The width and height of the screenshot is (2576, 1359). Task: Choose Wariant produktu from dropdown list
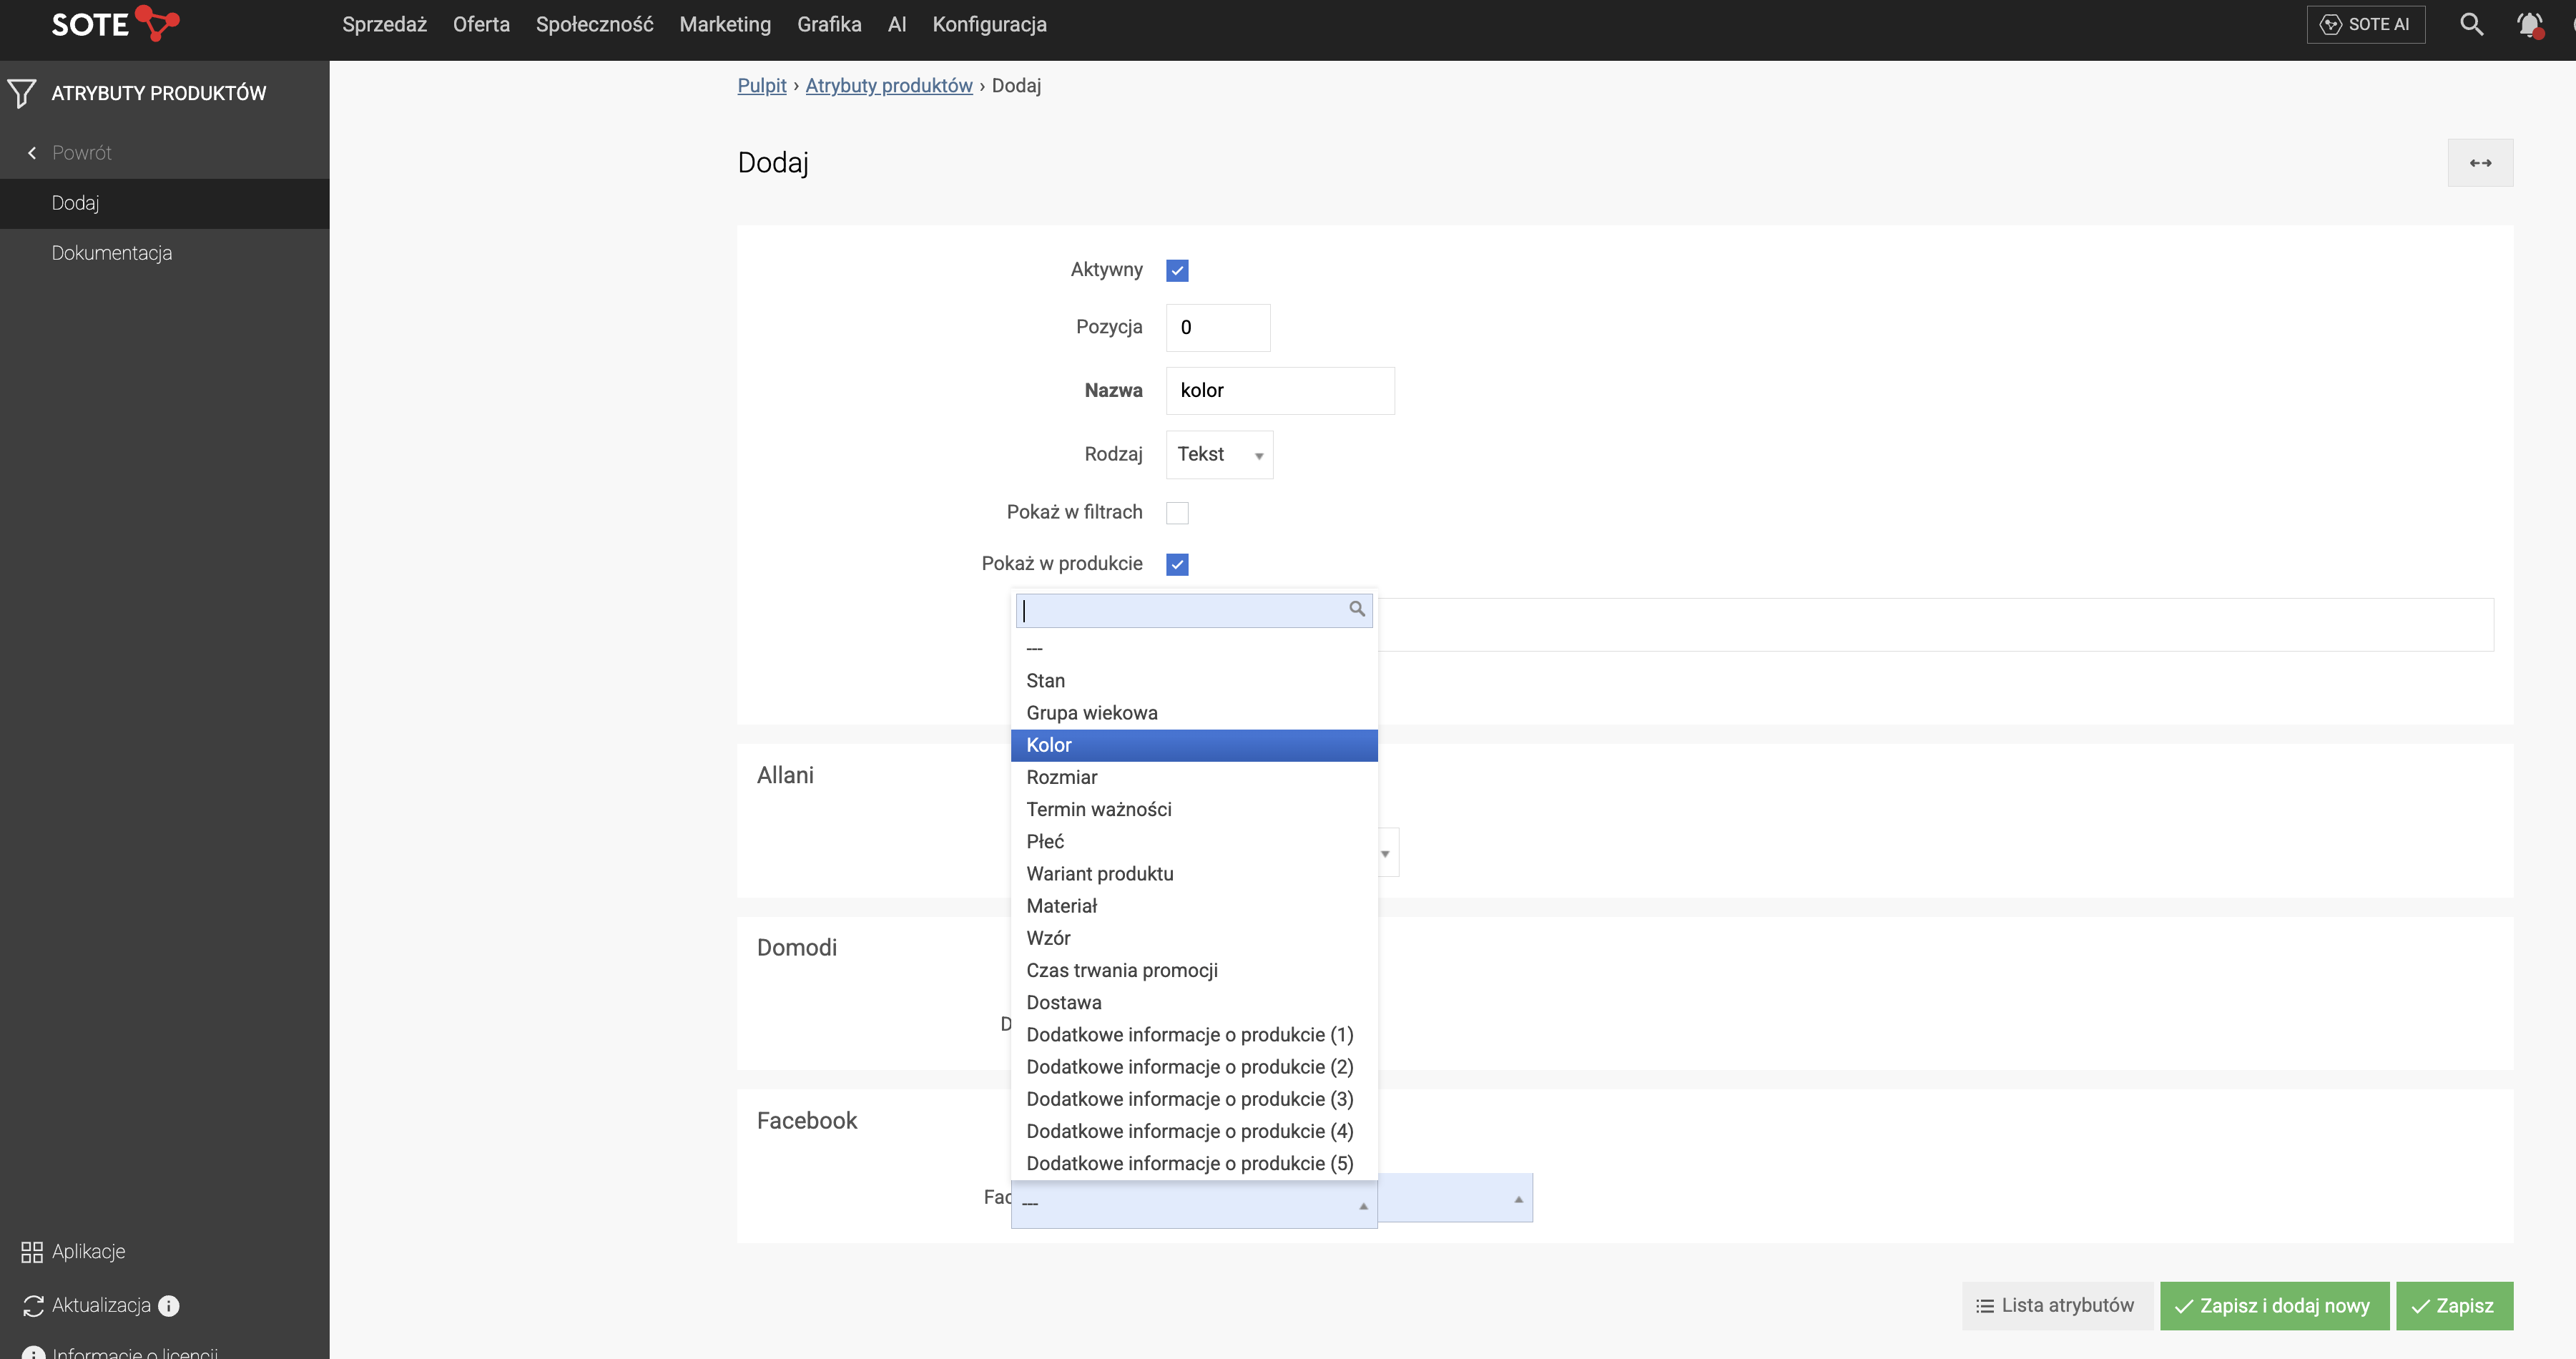point(1099,874)
